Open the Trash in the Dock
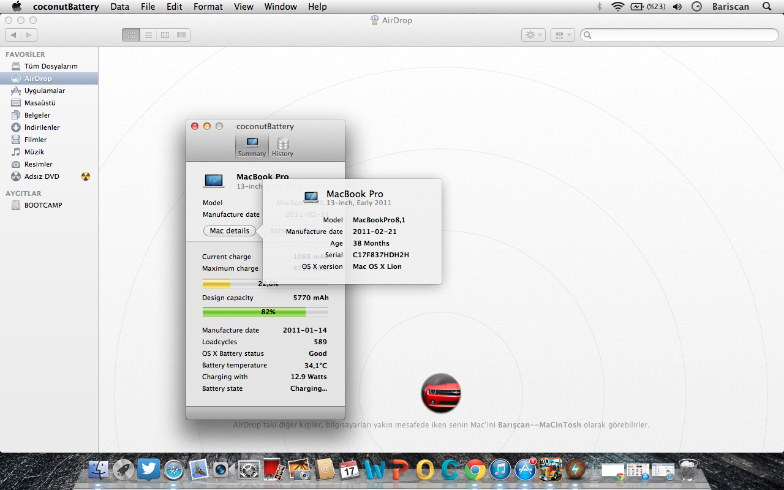 click(688, 470)
